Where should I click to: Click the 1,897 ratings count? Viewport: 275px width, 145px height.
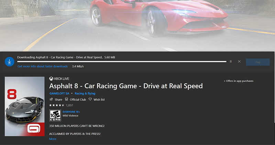(69, 105)
